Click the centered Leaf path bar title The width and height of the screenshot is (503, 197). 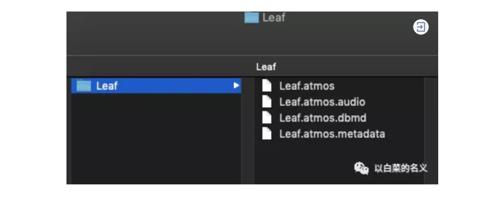click(x=266, y=67)
